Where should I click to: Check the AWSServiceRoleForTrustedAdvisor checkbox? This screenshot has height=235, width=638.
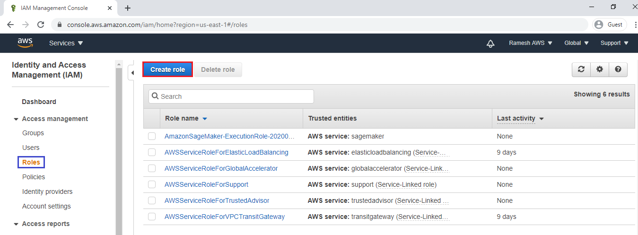coord(152,200)
